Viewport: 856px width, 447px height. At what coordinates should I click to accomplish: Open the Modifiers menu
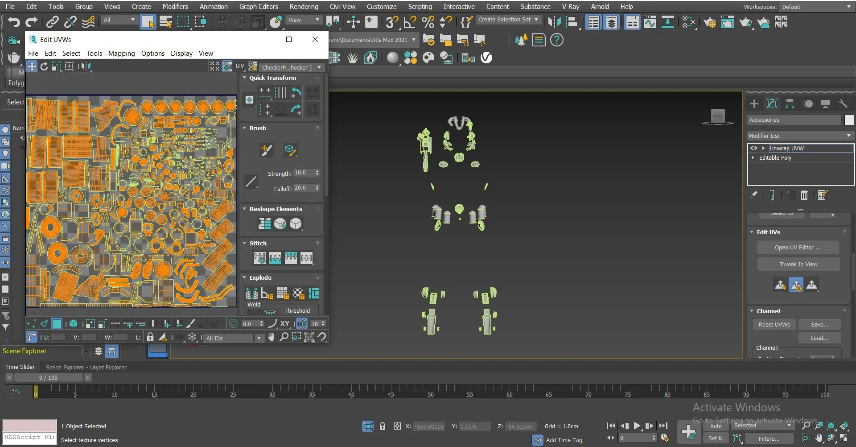point(175,7)
